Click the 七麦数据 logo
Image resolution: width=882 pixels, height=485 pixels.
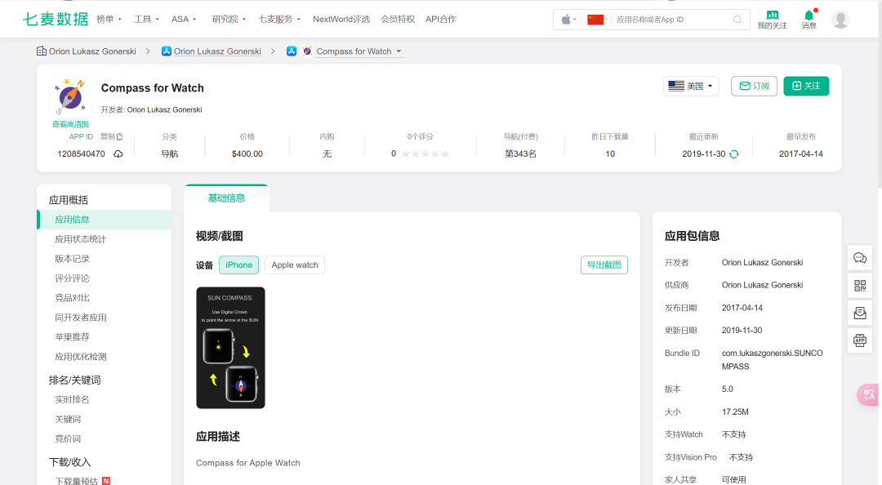pos(56,19)
